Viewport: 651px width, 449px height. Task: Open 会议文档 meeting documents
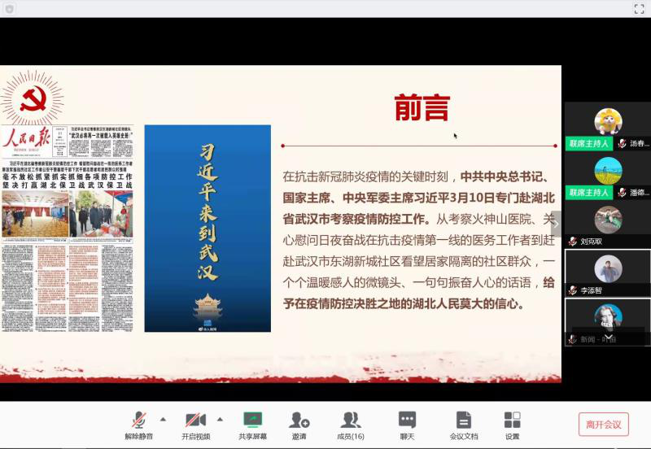[464, 425]
